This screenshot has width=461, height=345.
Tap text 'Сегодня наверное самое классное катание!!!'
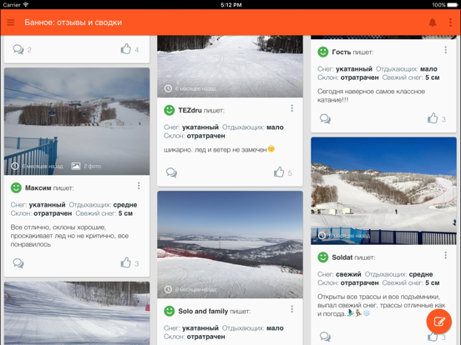(x=371, y=96)
